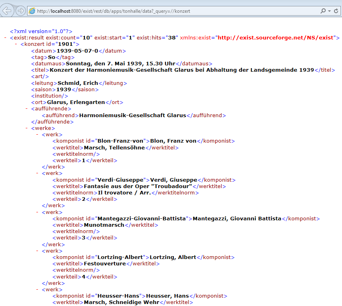This screenshot has height=306, width=342.
Task: Refresh the page with the reload icon
Action: [336, 11]
